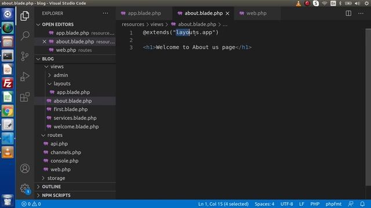Expand the admin folder

[x=75, y=75]
